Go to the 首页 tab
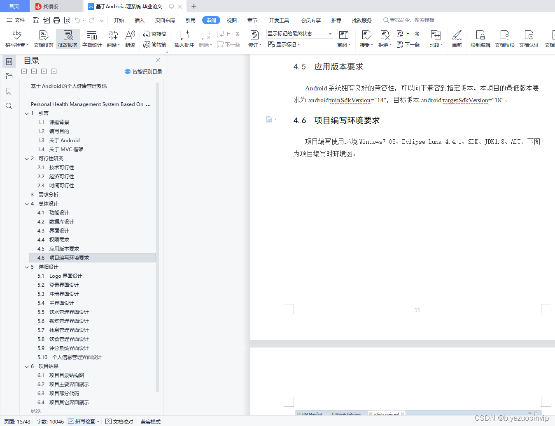The image size is (555, 426). point(14,6)
